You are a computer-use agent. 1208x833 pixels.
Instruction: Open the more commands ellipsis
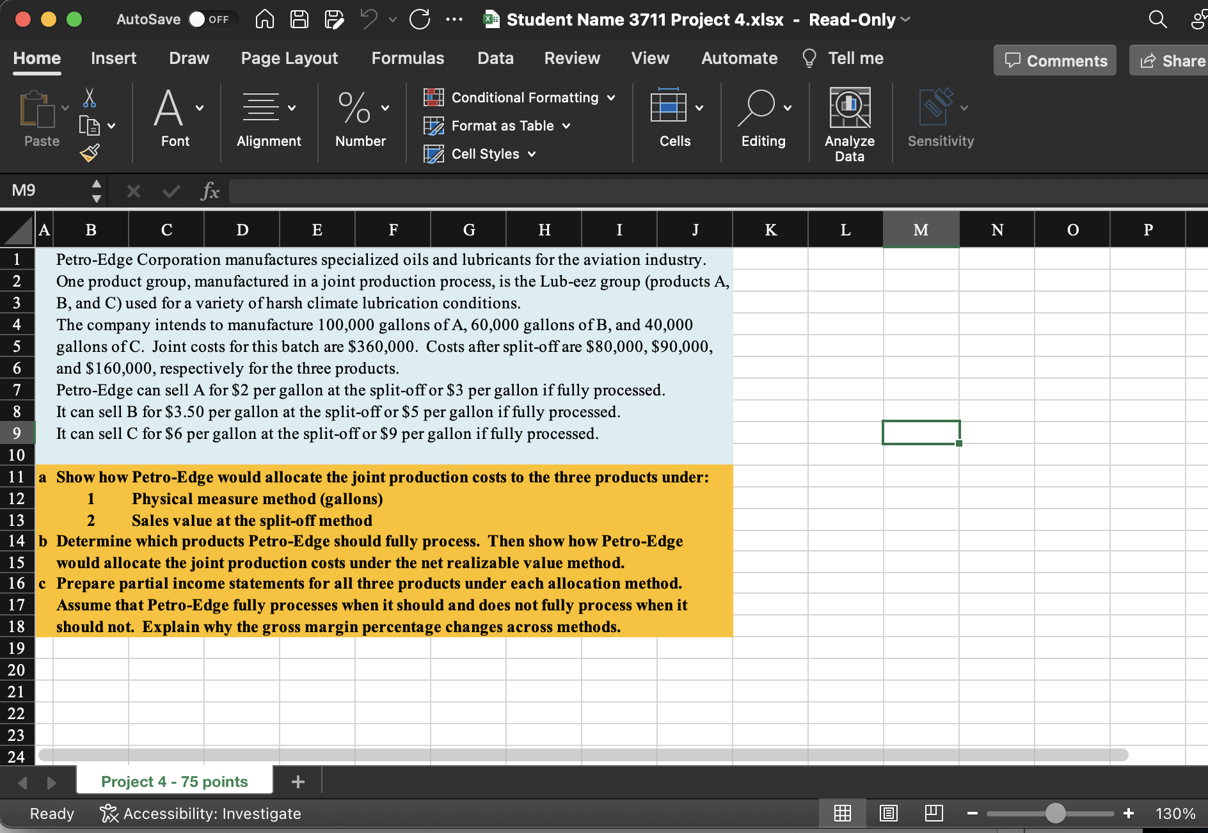coord(454,20)
